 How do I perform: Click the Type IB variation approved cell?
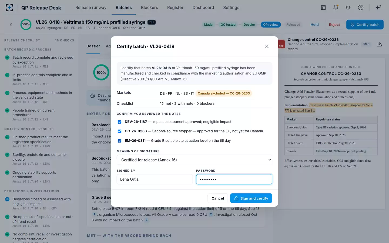point(346,127)
